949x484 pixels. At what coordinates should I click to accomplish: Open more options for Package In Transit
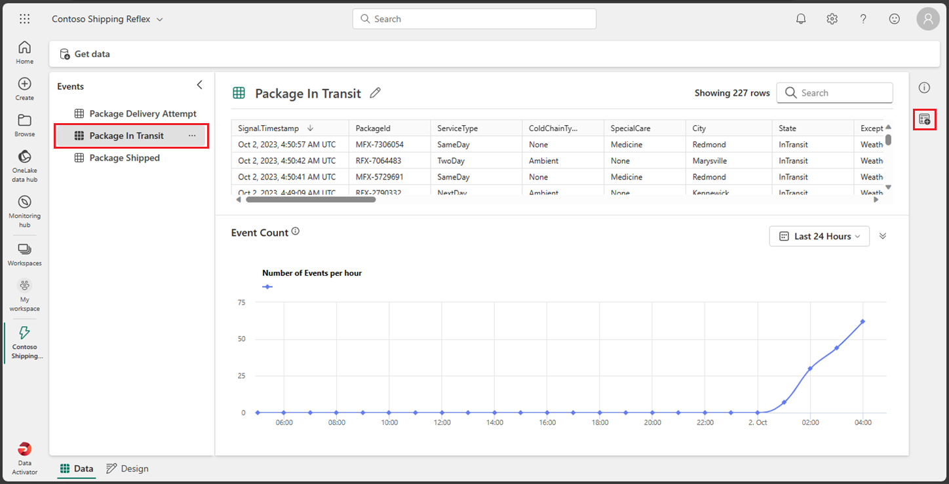tap(192, 136)
